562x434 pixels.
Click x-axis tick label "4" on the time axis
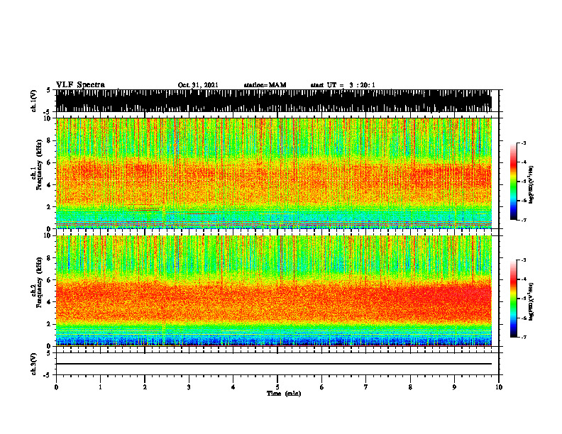[x=233, y=387]
